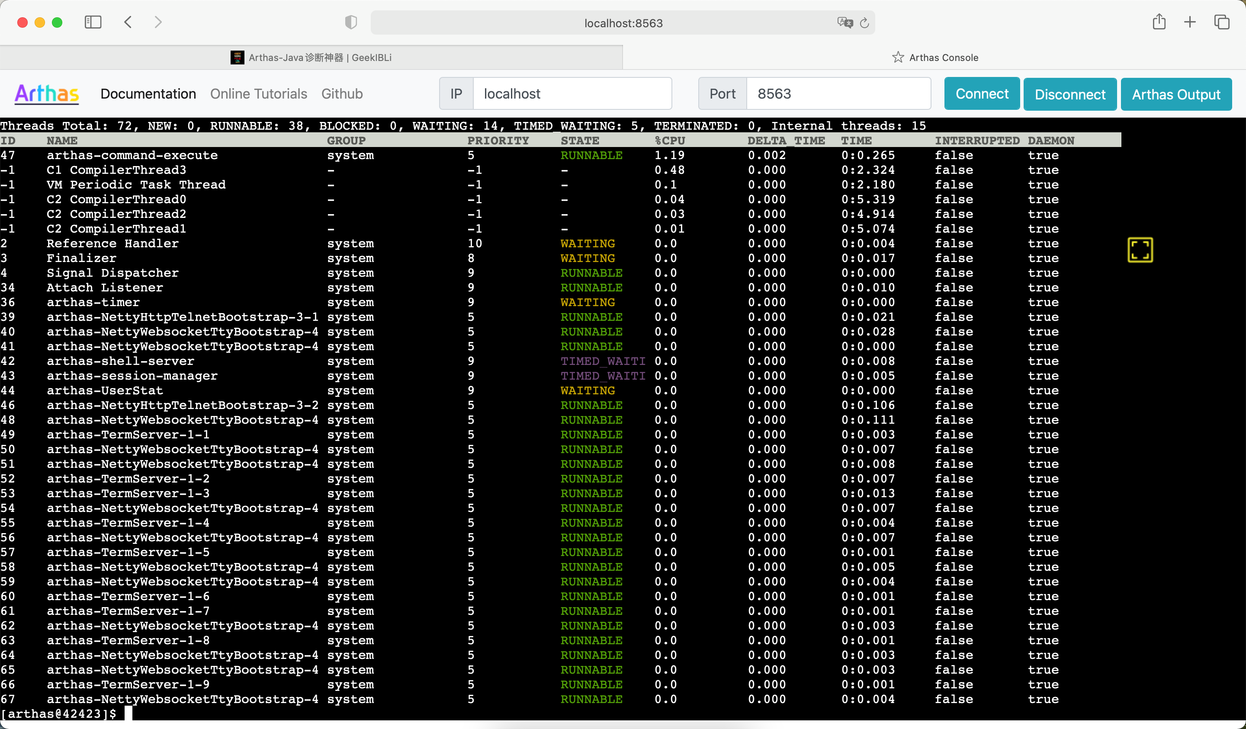Viewport: 1246px width, 729px height.
Task: Click the STATE column header
Action: tap(579, 141)
